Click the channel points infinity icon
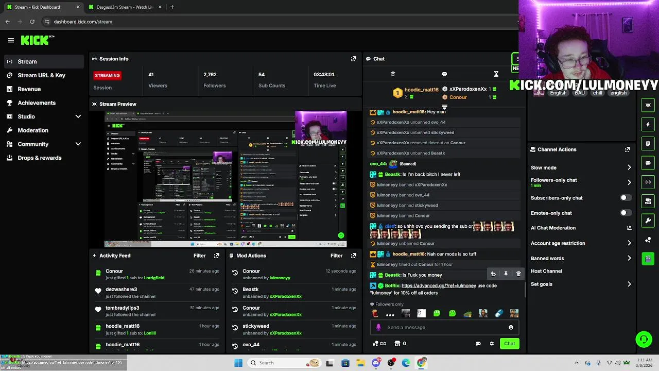This screenshot has height=371, width=659. click(x=379, y=344)
